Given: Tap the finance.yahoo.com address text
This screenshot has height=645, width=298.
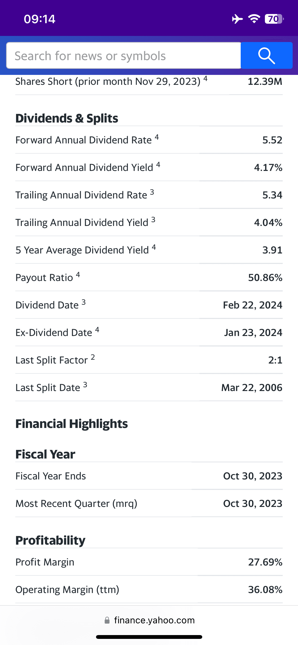Looking at the screenshot, I should click(154, 620).
